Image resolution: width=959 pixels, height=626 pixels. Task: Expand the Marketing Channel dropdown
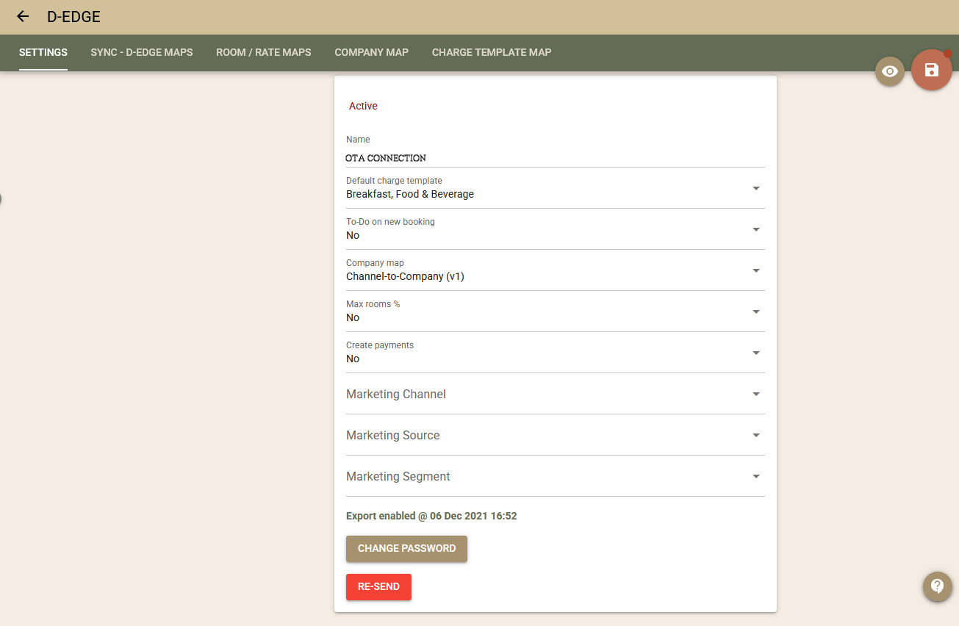(555, 394)
